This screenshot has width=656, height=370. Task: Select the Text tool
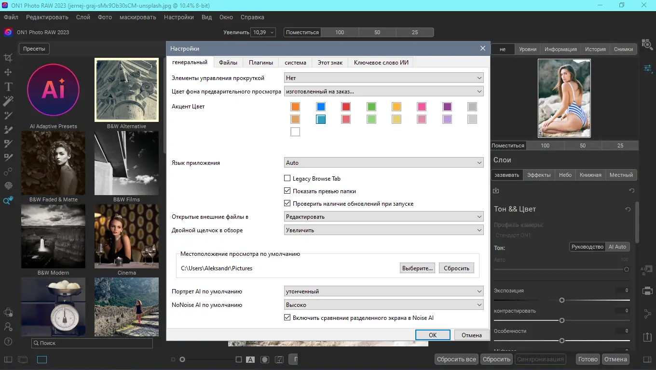[x=8, y=87]
